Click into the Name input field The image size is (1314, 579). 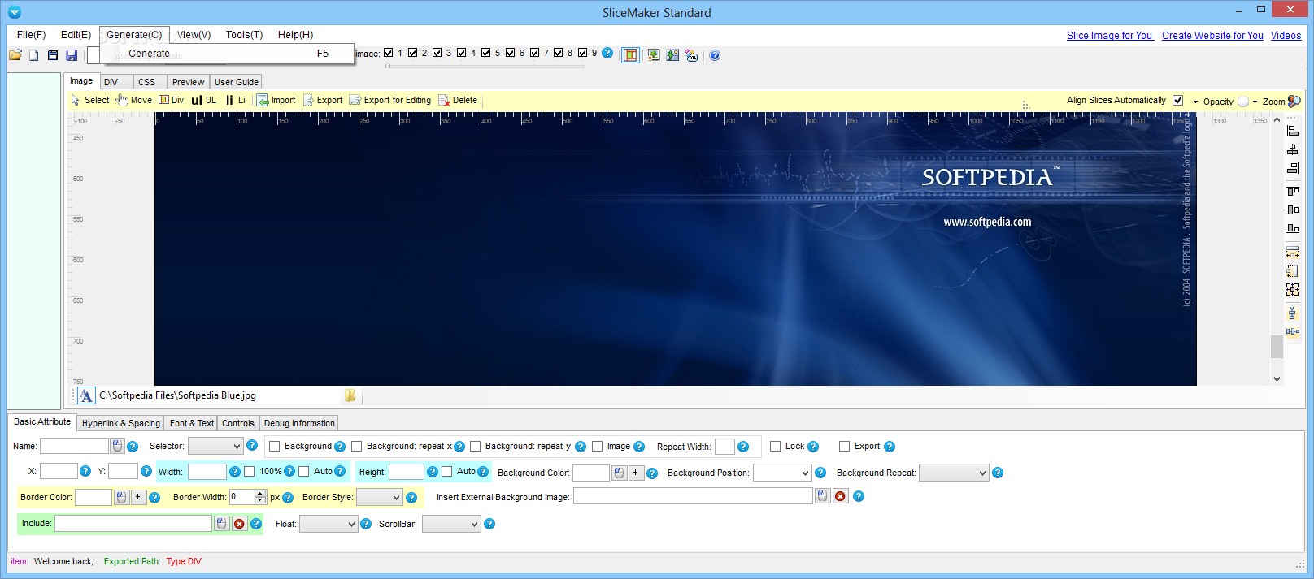coord(74,446)
